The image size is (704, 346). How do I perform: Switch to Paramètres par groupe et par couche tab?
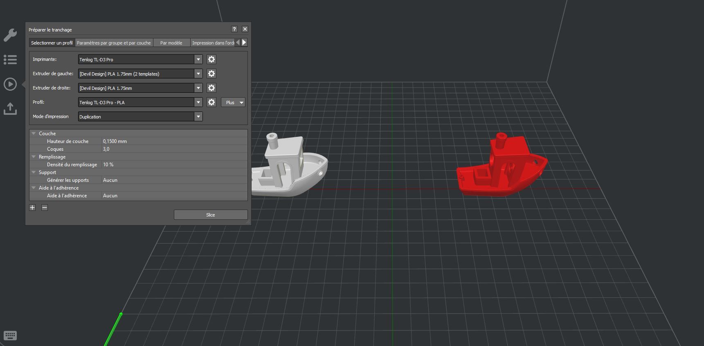coord(114,42)
